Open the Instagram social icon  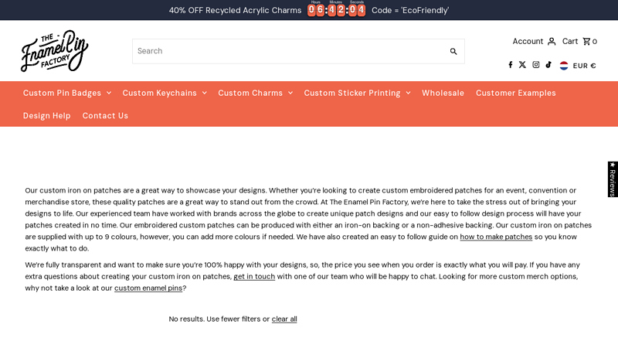pyautogui.click(x=536, y=65)
